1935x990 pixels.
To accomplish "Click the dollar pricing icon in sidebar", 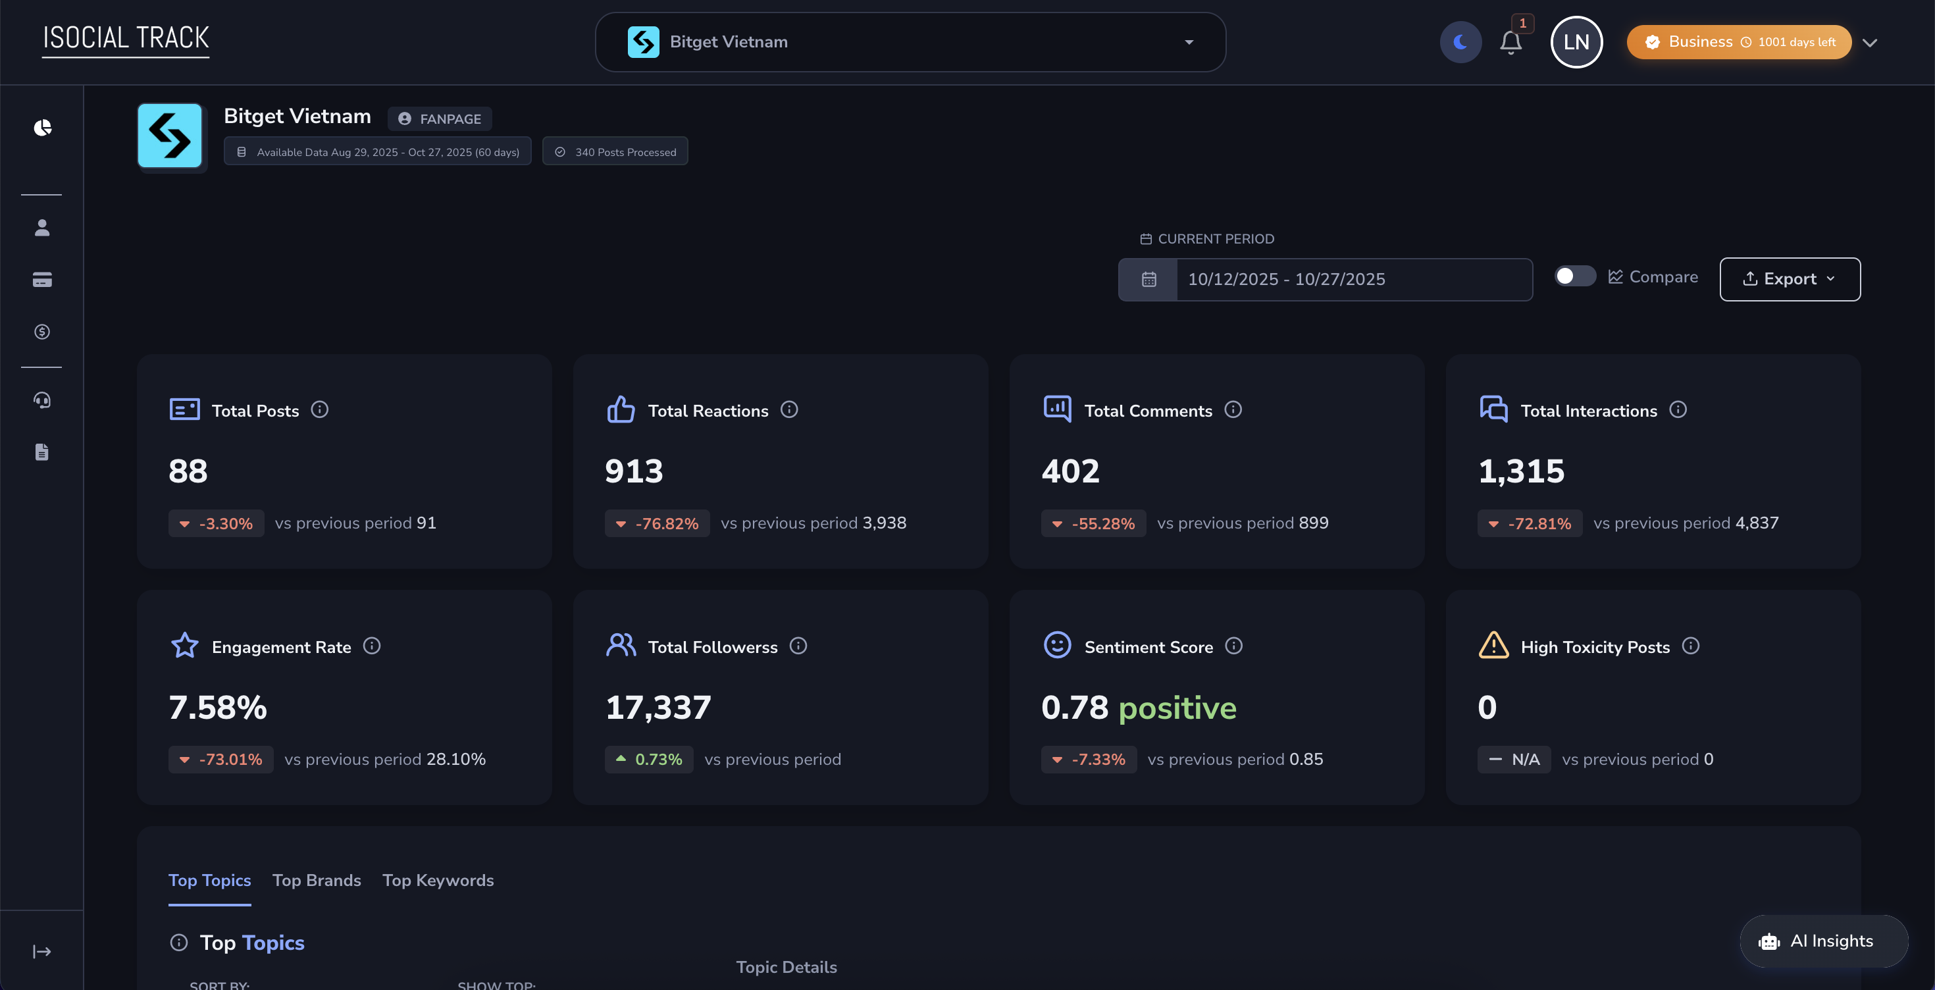I will click(42, 332).
